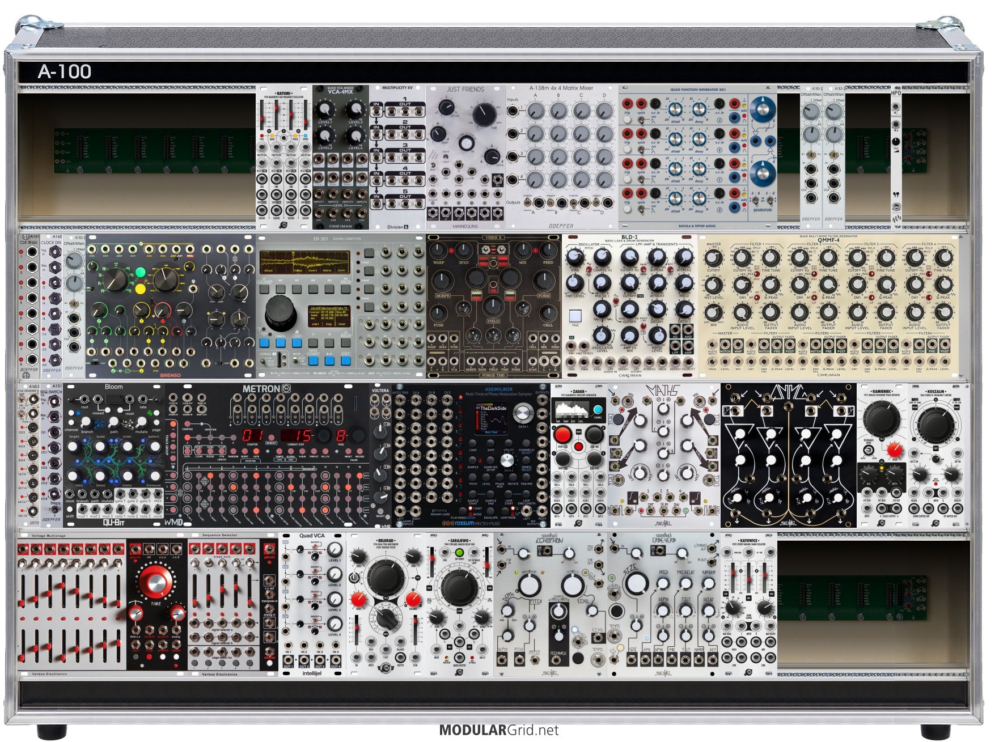Flip the A-B quadrature switch on 281t

pos(755,200)
